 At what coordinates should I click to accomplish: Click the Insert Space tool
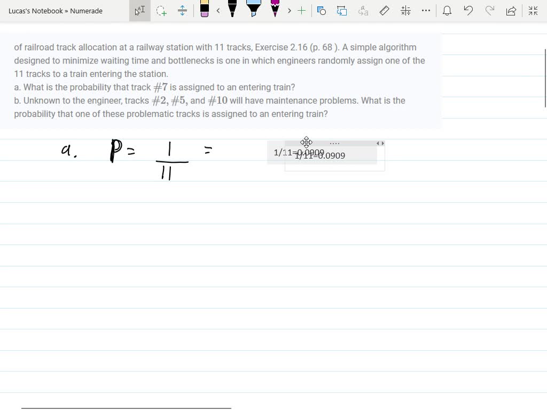click(182, 11)
